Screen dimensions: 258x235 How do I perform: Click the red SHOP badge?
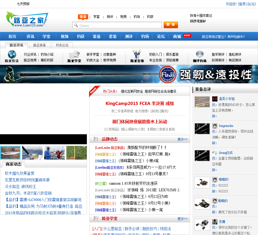pos(187,35)
